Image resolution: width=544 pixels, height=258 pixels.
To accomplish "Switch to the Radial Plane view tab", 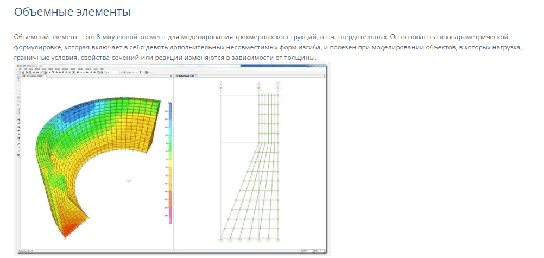I will (x=186, y=76).
